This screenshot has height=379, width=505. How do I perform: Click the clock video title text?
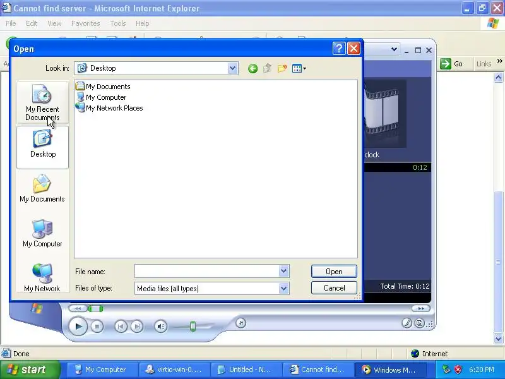tap(372, 155)
